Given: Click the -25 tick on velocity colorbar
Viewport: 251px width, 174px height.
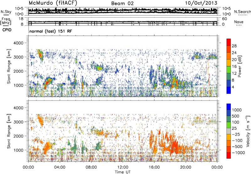Looking at the screenshot, I should (x=236, y=134).
